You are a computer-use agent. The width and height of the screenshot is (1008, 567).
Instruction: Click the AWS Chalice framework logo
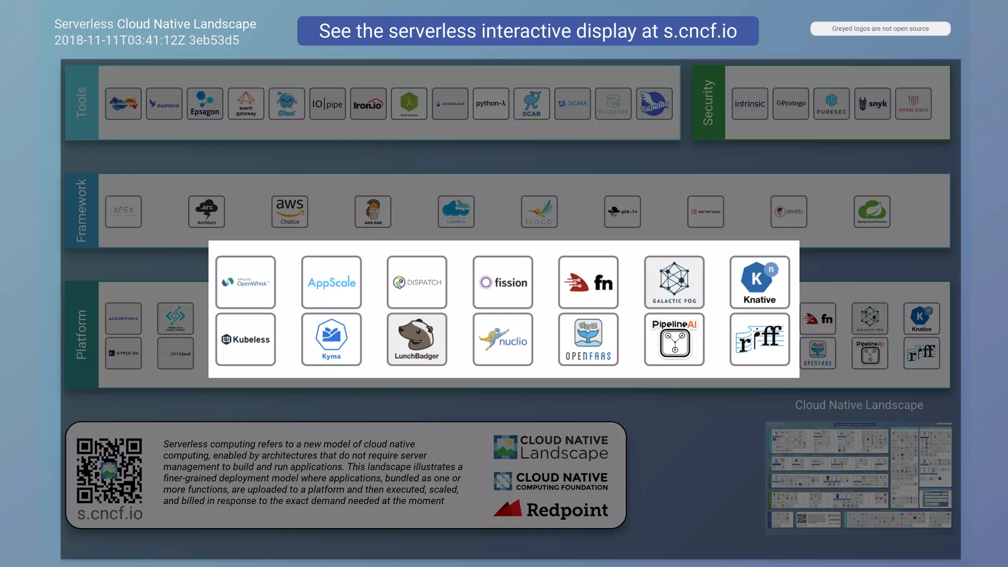click(x=289, y=212)
